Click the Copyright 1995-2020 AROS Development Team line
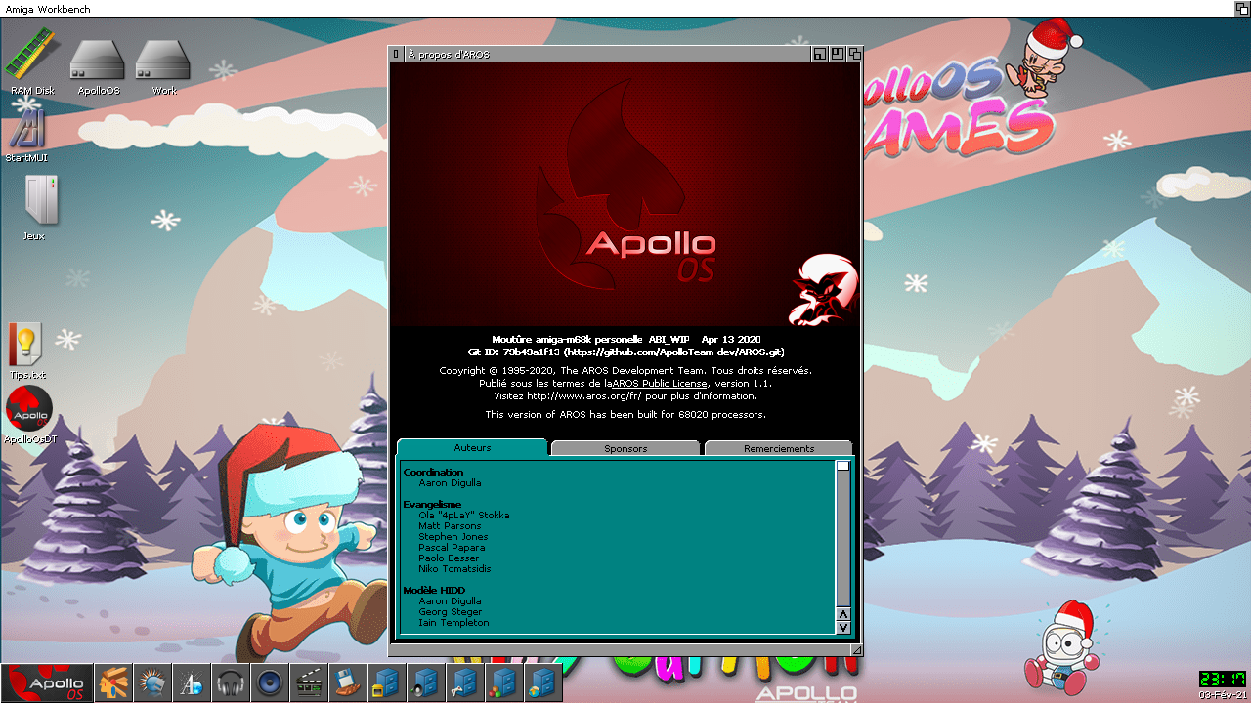Screen dimensions: 1251x703 (625, 371)
